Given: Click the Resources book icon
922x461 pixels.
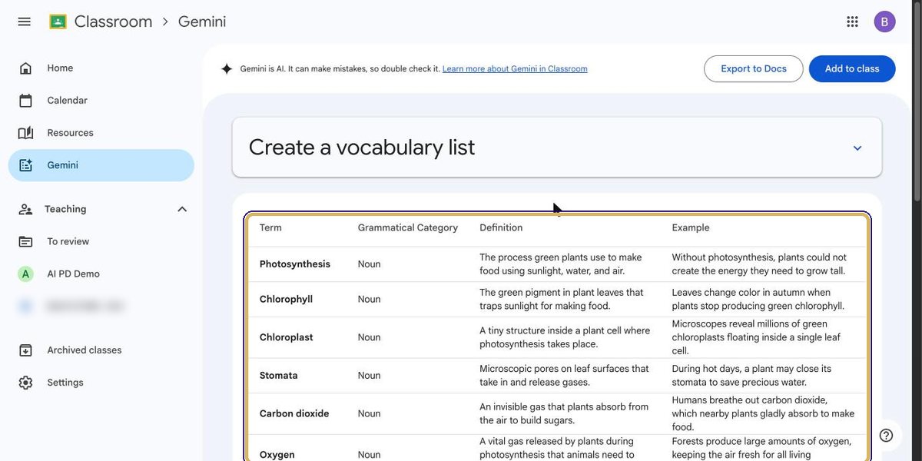Looking at the screenshot, I should tap(25, 133).
